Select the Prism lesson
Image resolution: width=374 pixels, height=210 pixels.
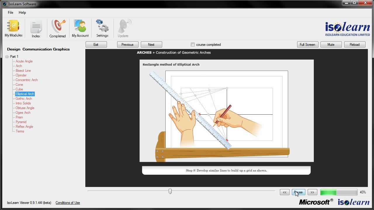(x=19, y=117)
